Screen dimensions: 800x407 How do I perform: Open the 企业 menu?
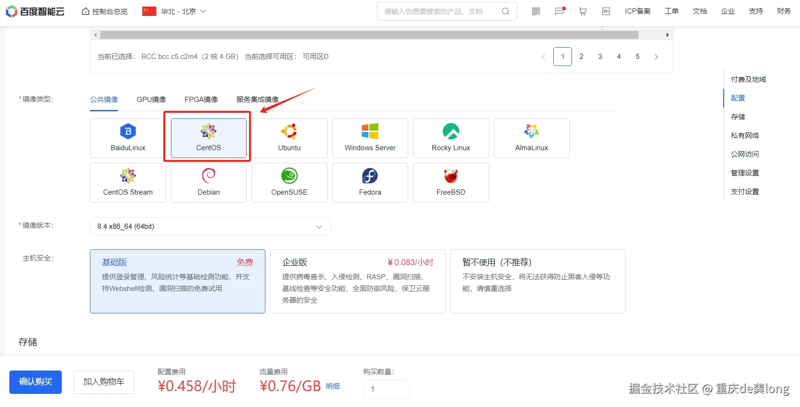coord(728,11)
